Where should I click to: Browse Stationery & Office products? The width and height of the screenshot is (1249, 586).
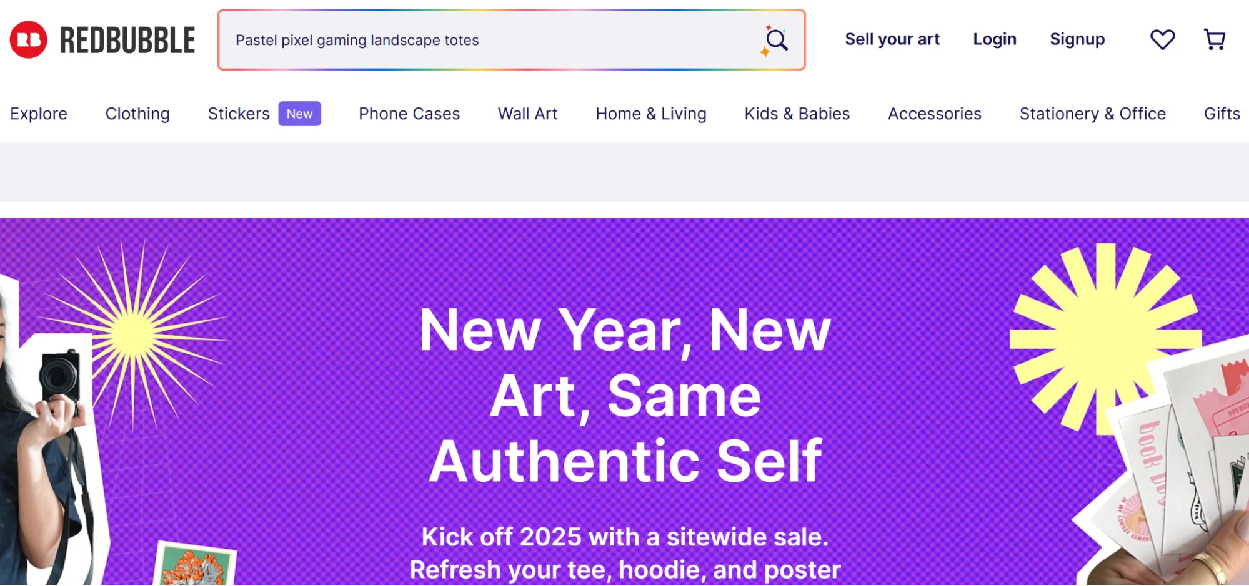pyautogui.click(x=1092, y=114)
